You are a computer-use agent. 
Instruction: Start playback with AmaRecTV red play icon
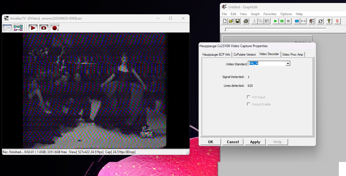point(33,28)
